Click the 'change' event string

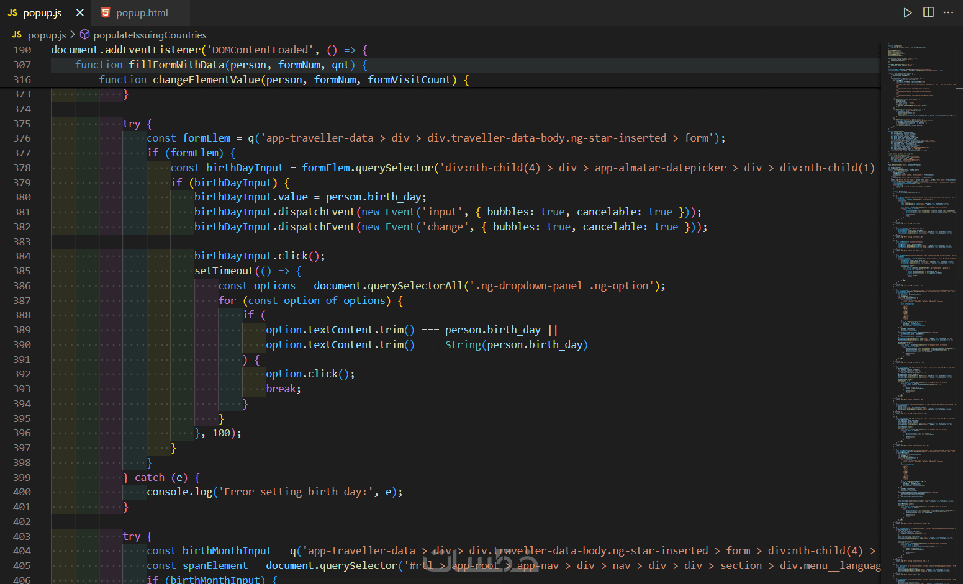tap(445, 227)
